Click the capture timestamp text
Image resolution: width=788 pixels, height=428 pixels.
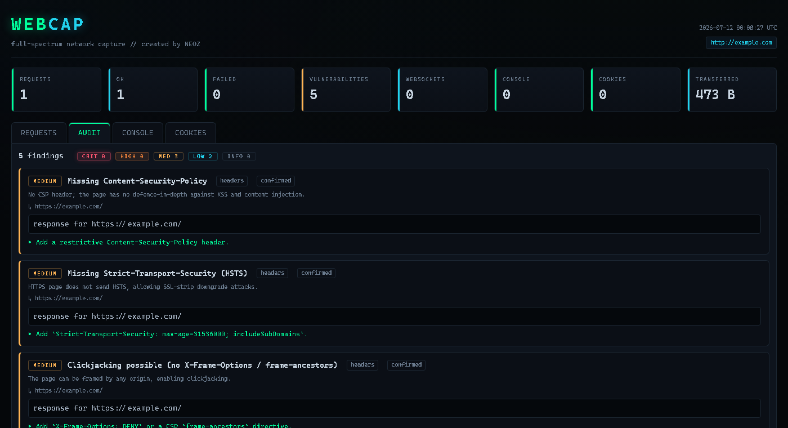click(738, 28)
